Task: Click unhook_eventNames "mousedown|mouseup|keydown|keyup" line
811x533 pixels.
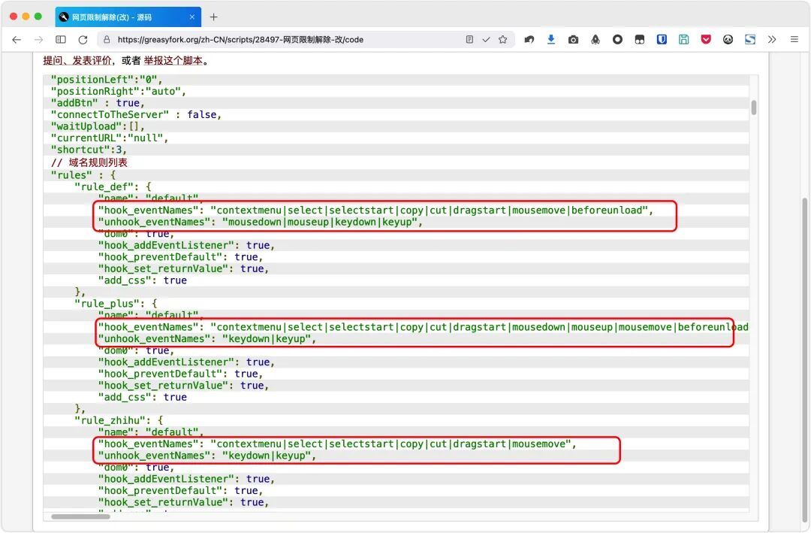Action: (x=261, y=222)
